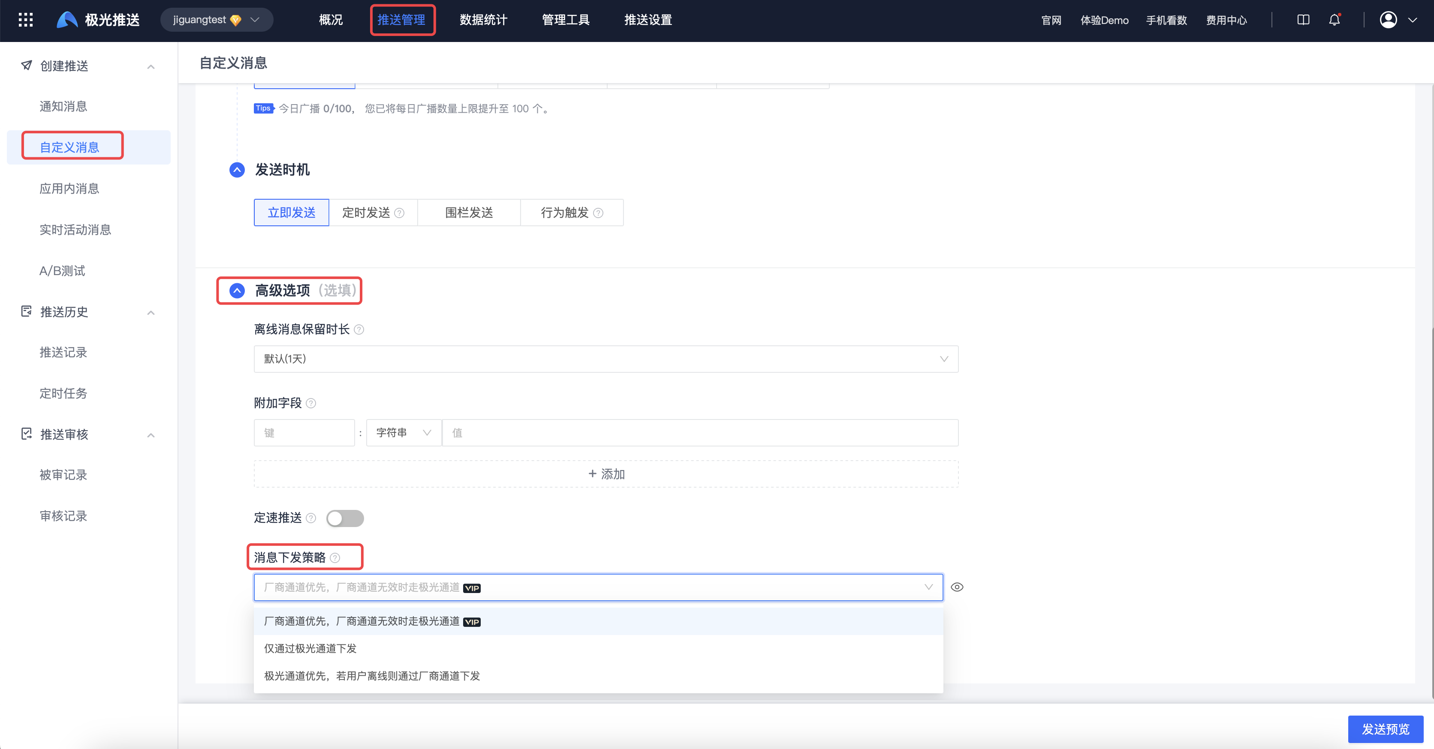Viewport: 1434px width, 749px height.
Task: Switch to 推送管理 top tab
Action: coord(401,20)
